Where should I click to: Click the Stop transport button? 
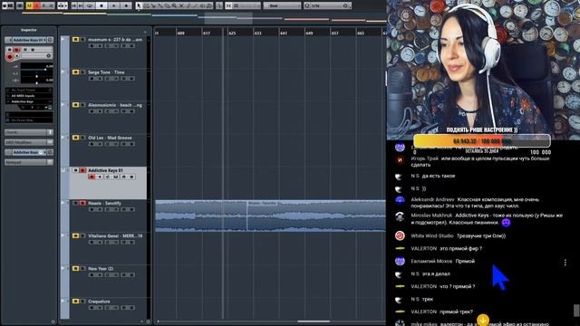pyautogui.click(x=101, y=6)
